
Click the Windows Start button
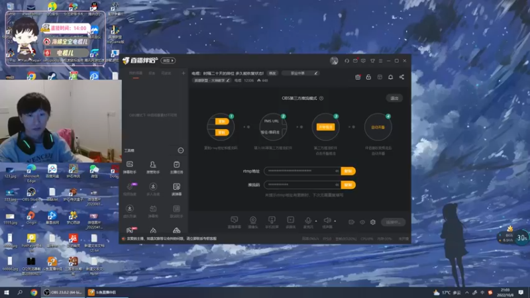tap(7, 292)
